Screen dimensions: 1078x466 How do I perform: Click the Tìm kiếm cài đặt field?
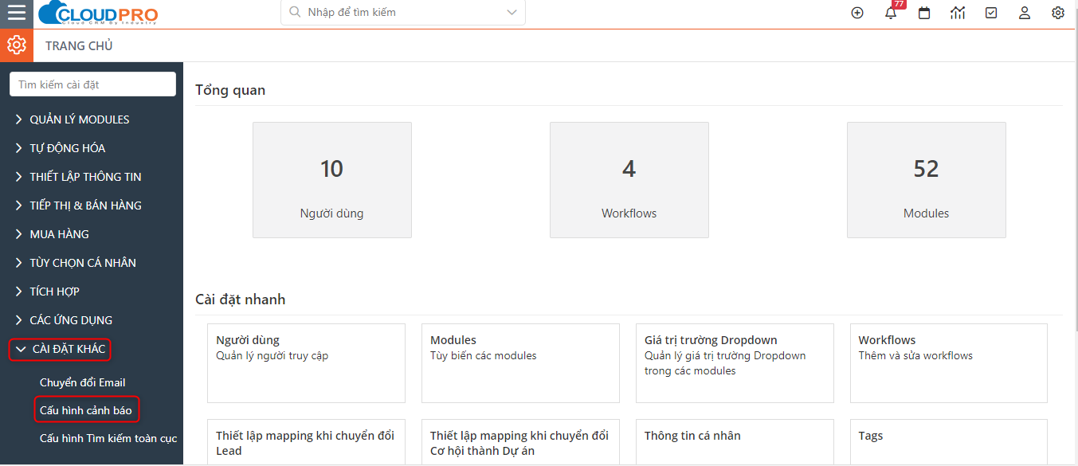click(92, 84)
